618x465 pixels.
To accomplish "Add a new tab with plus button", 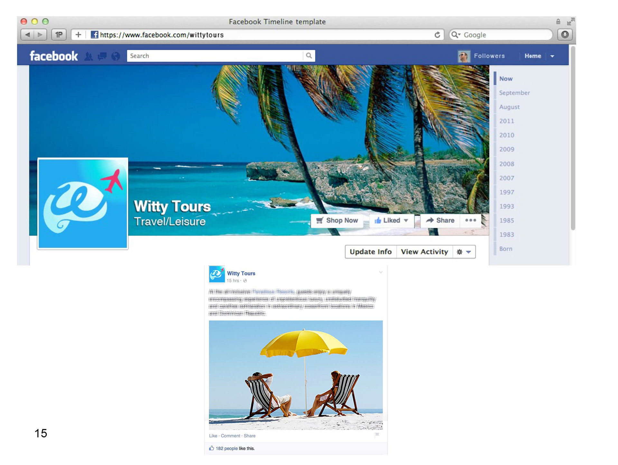I will pyautogui.click(x=78, y=35).
